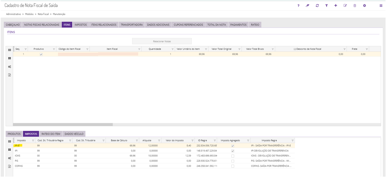Viewport: 387px width, 182px height.
Task: Open filter dropdown on Item Fiscal column
Action: click(x=139, y=49)
